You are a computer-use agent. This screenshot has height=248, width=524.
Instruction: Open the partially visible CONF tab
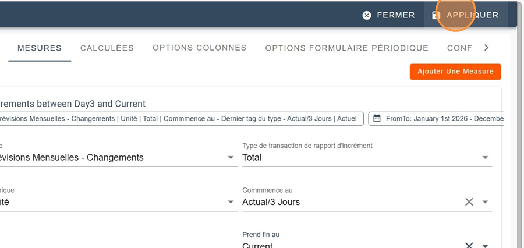(x=459, y=48)
